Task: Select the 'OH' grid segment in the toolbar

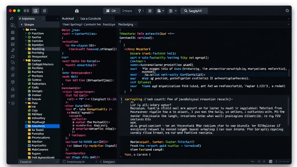Action: (112, 11)
